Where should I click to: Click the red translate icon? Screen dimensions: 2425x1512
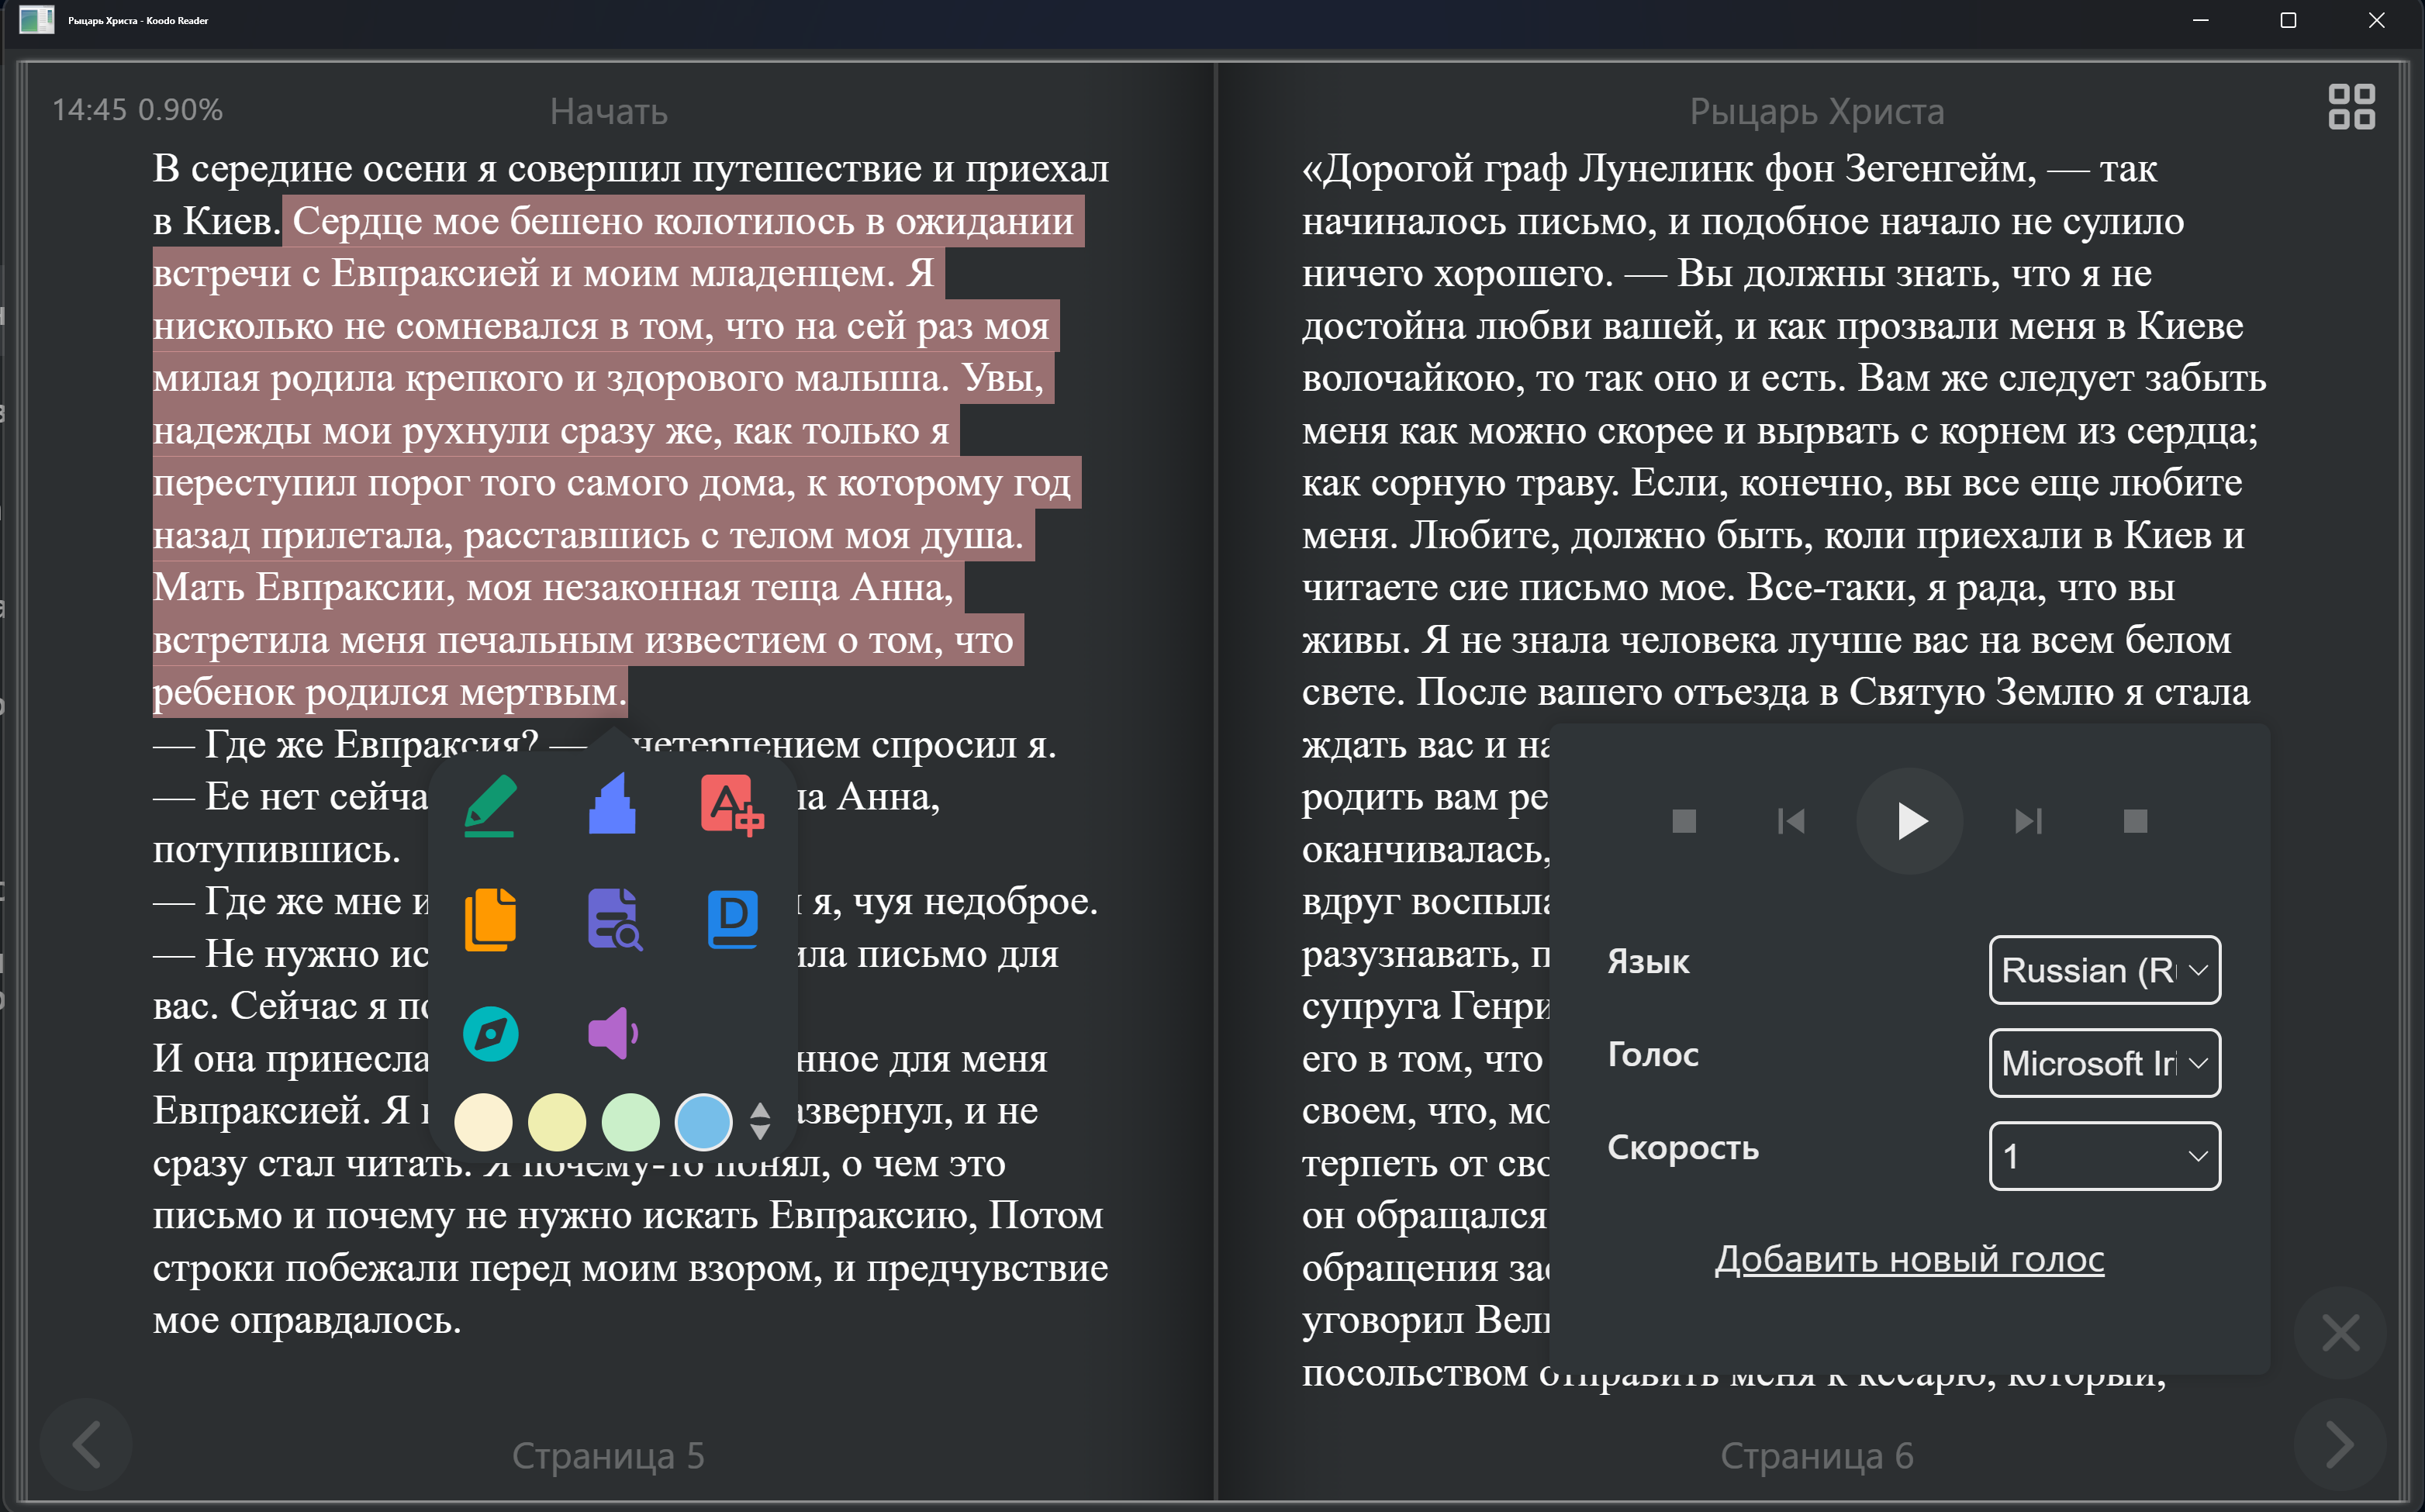click(733, 806)
